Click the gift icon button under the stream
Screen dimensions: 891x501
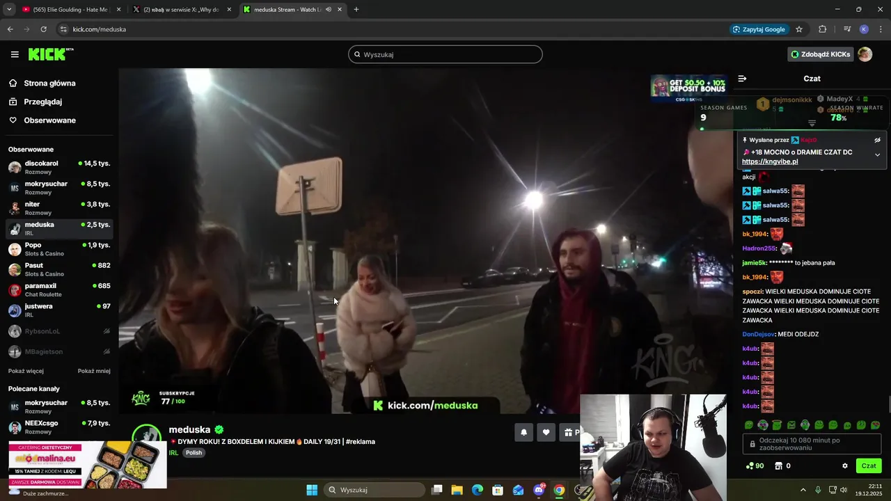pos(570,432)
